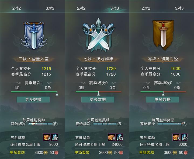Image resolution: width=194 pixels, height=159 pixels.
Task: Select the highlighted 3对3 tab in middle panel
Action: [115, 8]
